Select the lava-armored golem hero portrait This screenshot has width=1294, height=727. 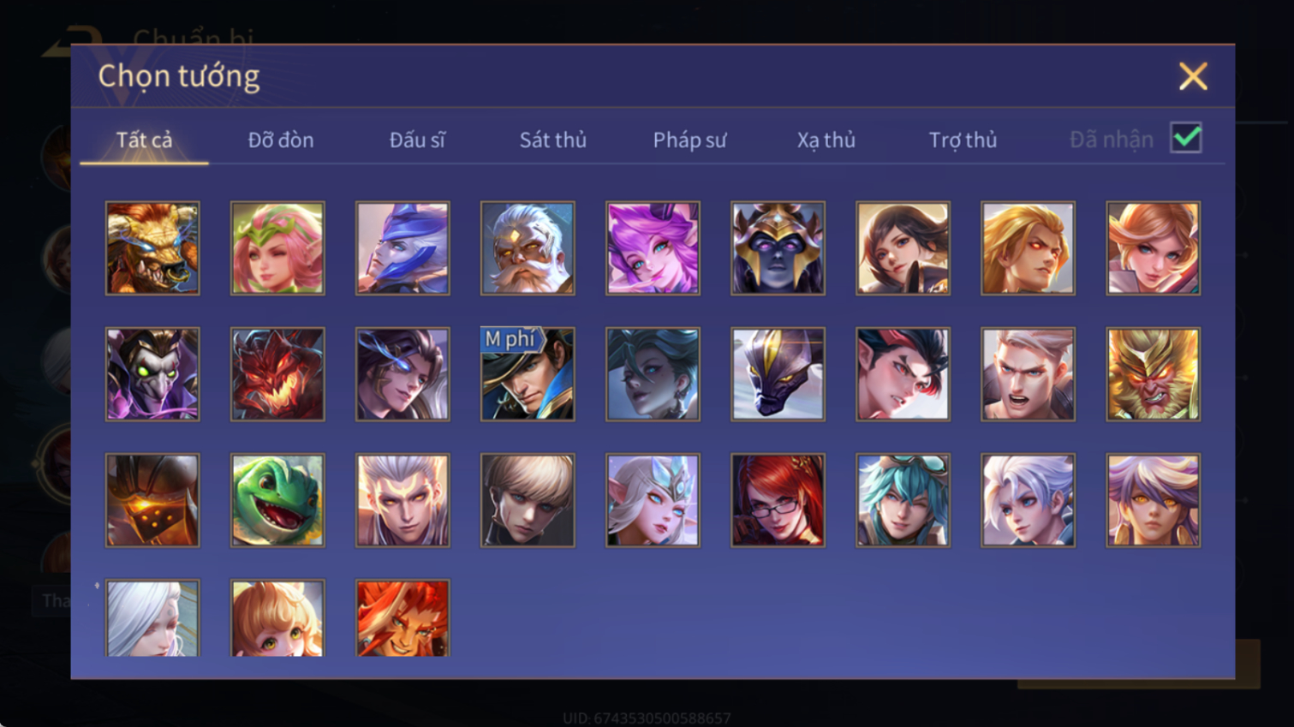click(152, 500)
